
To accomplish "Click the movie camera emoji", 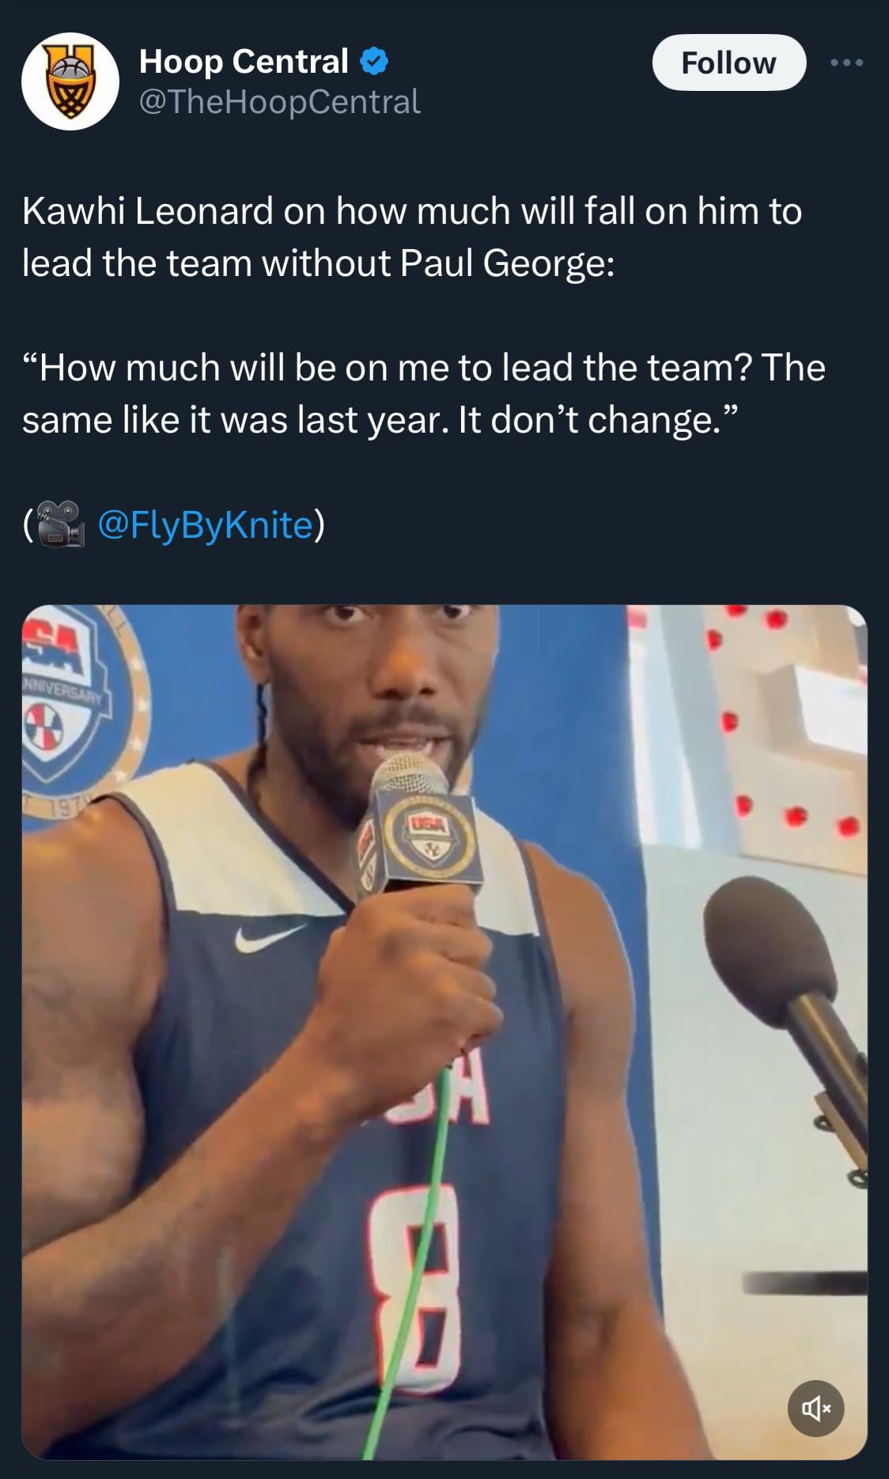I will [59, 524].
